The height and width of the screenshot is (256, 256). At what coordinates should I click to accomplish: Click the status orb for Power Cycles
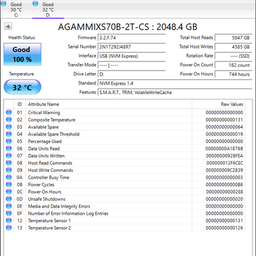coord(9,184)
